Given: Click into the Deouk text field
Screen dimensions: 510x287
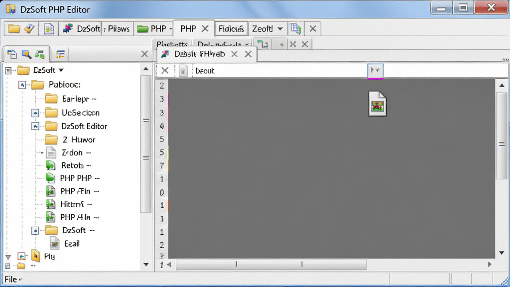Looking at the screenshot, I should 280,71.
